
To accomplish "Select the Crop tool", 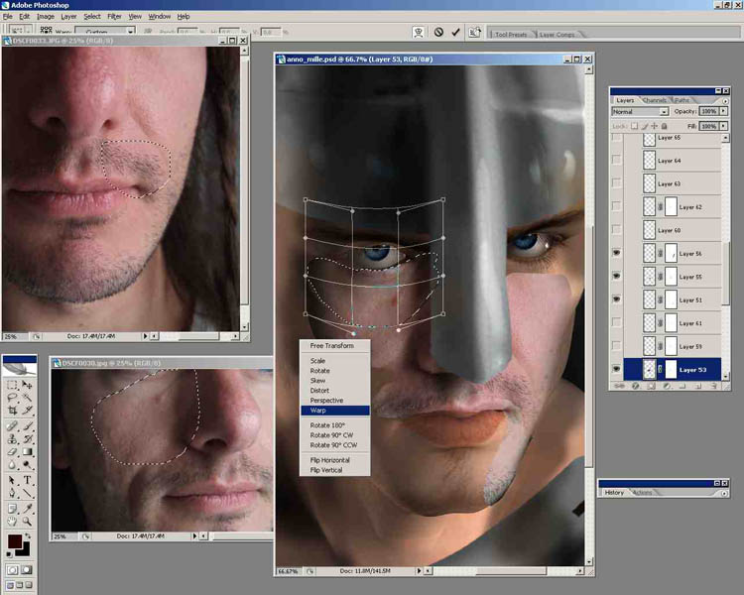I will 11,410.
